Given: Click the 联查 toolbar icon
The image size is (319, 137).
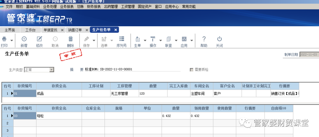Looking at the screenshot, I should [x=168, y=39].
